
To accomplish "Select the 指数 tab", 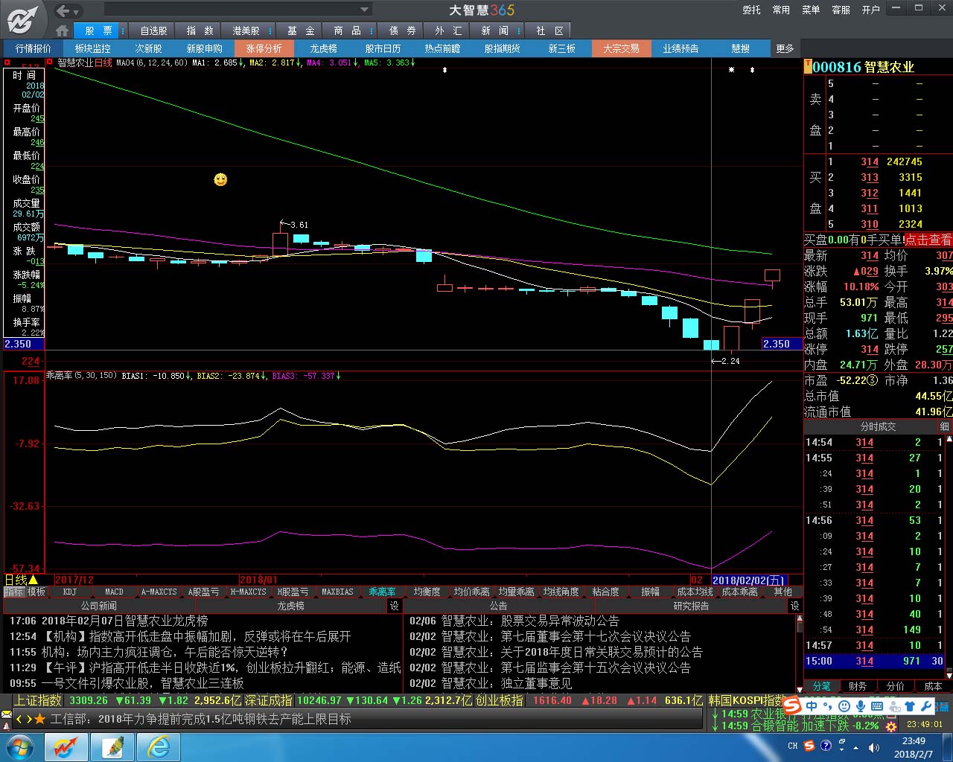I will click(200, 31).
